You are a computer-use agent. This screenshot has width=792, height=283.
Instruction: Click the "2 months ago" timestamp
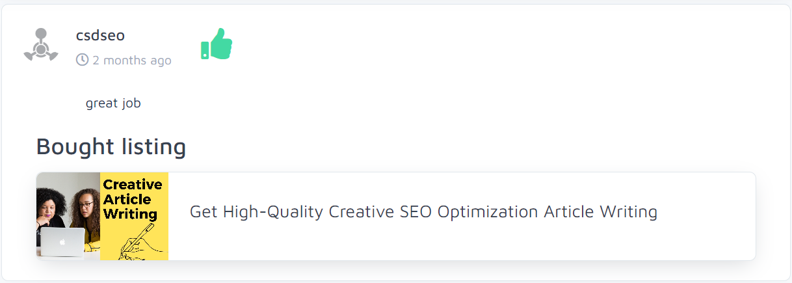point(131,61)
